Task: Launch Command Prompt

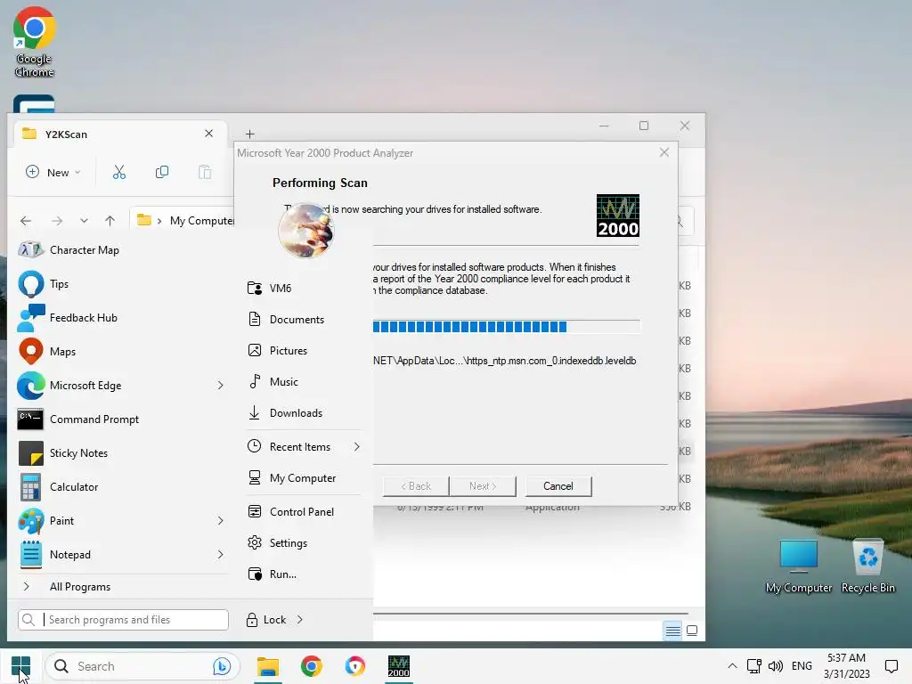Action: [94, 419]
